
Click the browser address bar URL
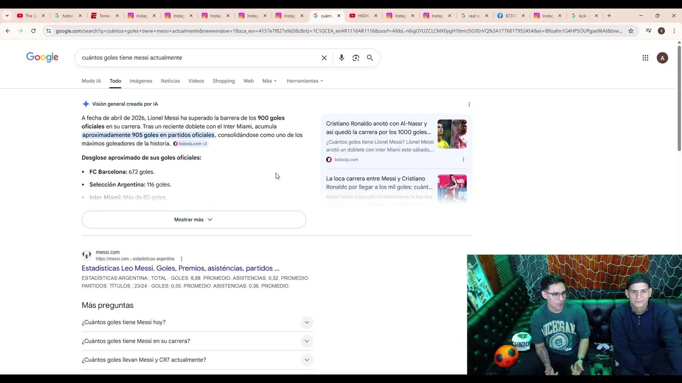tap(338, 31)
